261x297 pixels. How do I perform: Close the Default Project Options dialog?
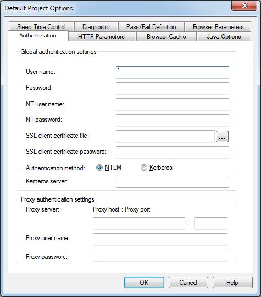(244, 6)
